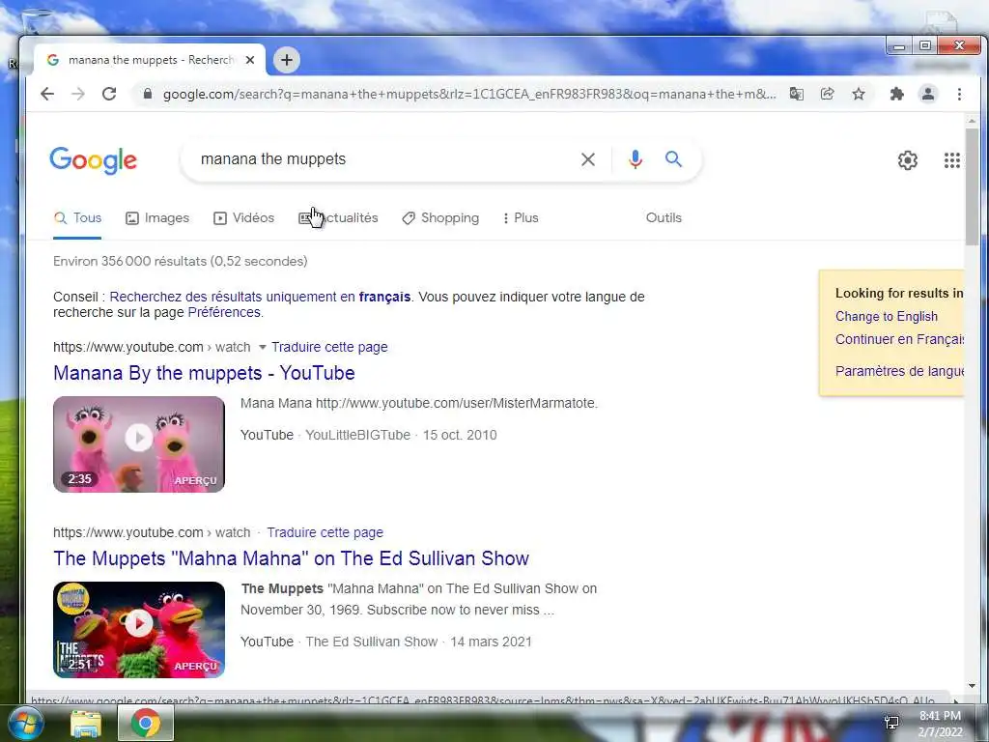Click 'The Ed Sullivan Show' channel text
This screenshot has width=989, height=742.
click(x=372, y=642)
